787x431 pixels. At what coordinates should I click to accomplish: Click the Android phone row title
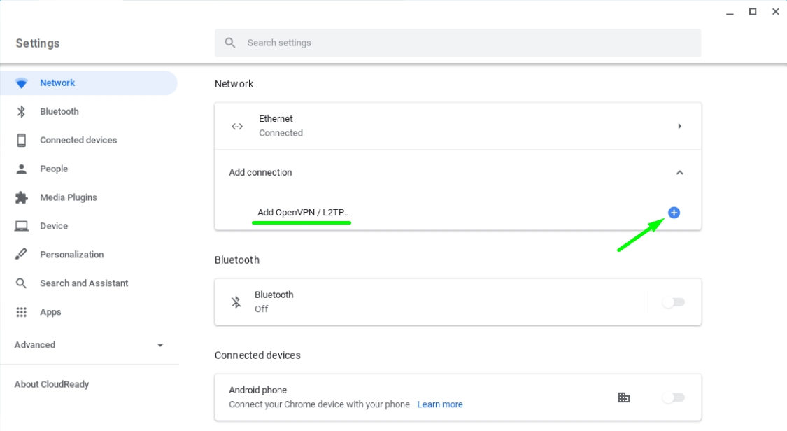tap(258, 390)
